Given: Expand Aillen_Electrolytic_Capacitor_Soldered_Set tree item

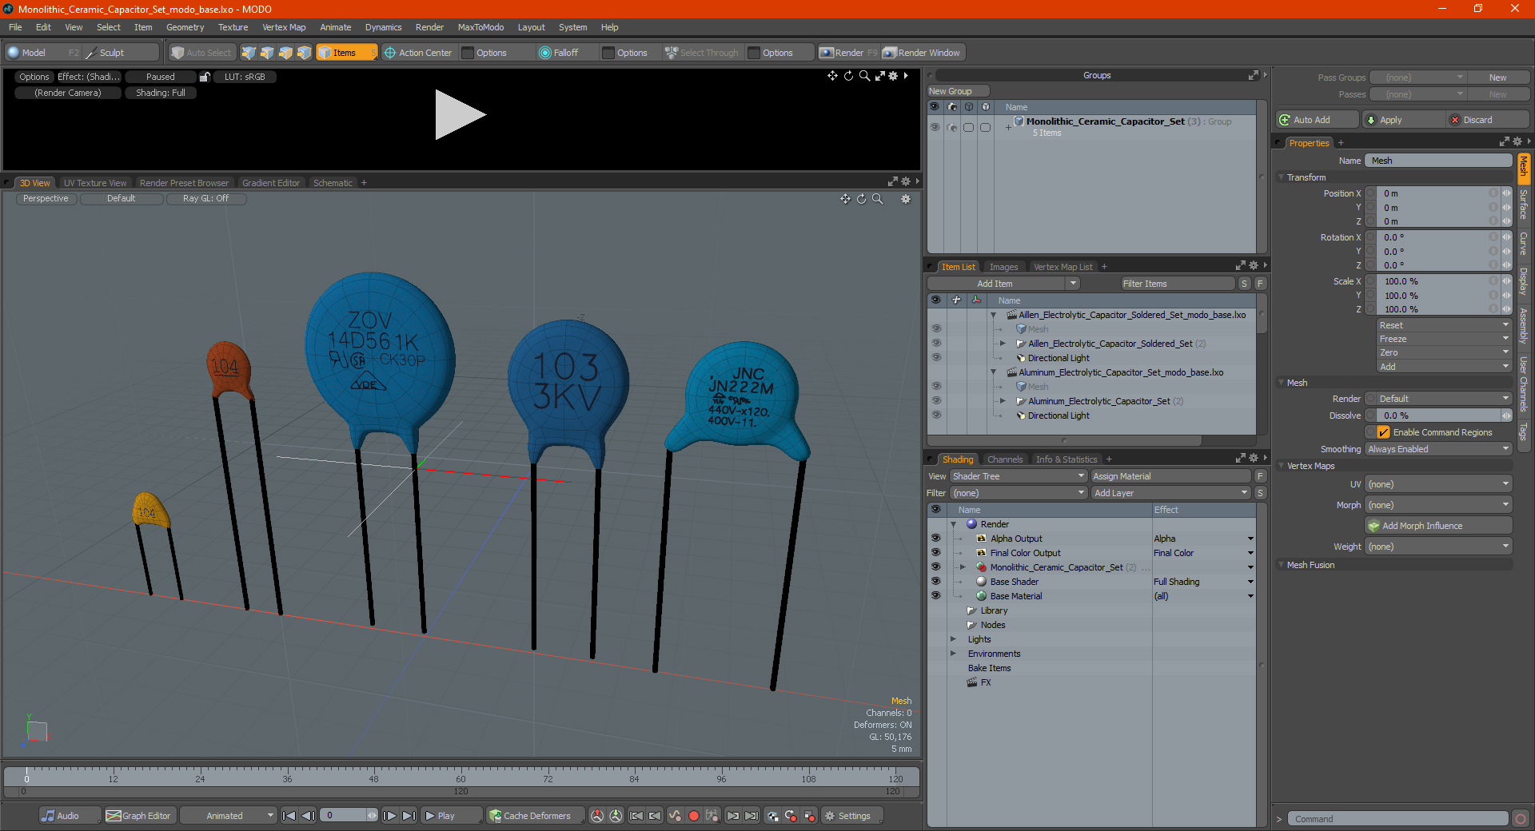Looking at the screenshot, I should click(1003, 344).
